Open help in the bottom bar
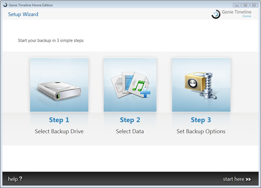Viewport: 261px width, 188px height. (x=15, y=179)
